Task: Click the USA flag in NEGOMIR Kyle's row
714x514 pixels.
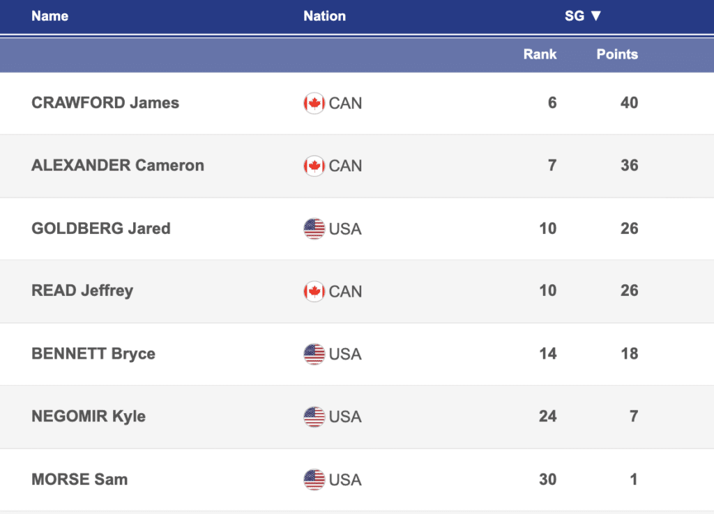Action: tap(314, 416)
